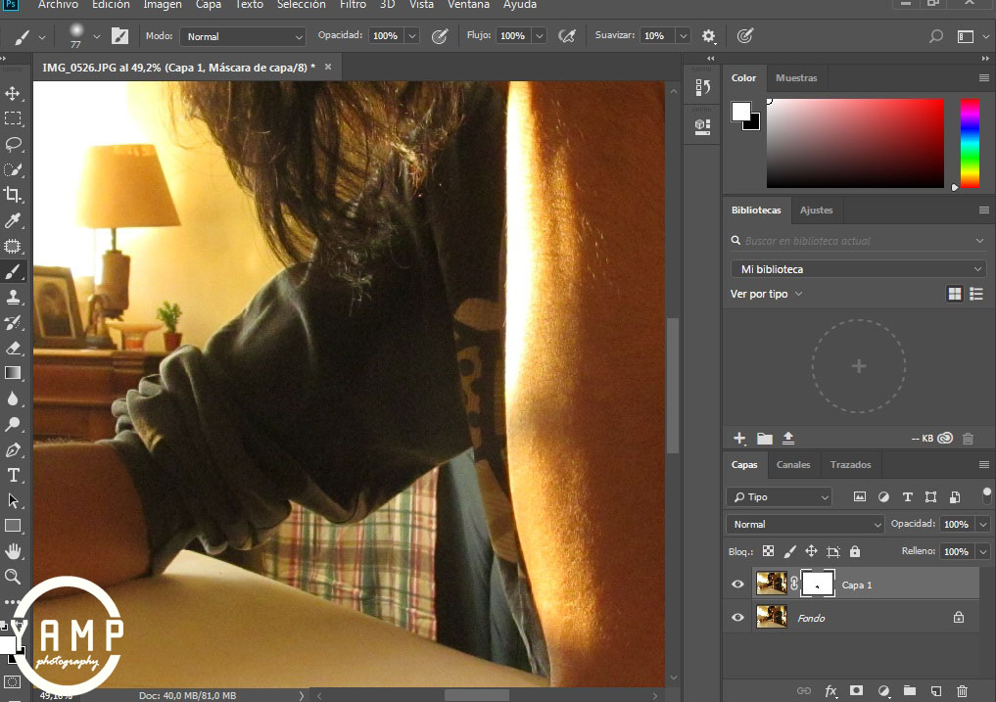
Task: Add a layer mask button
Action: pyautogui.click(x=857, y=690)
